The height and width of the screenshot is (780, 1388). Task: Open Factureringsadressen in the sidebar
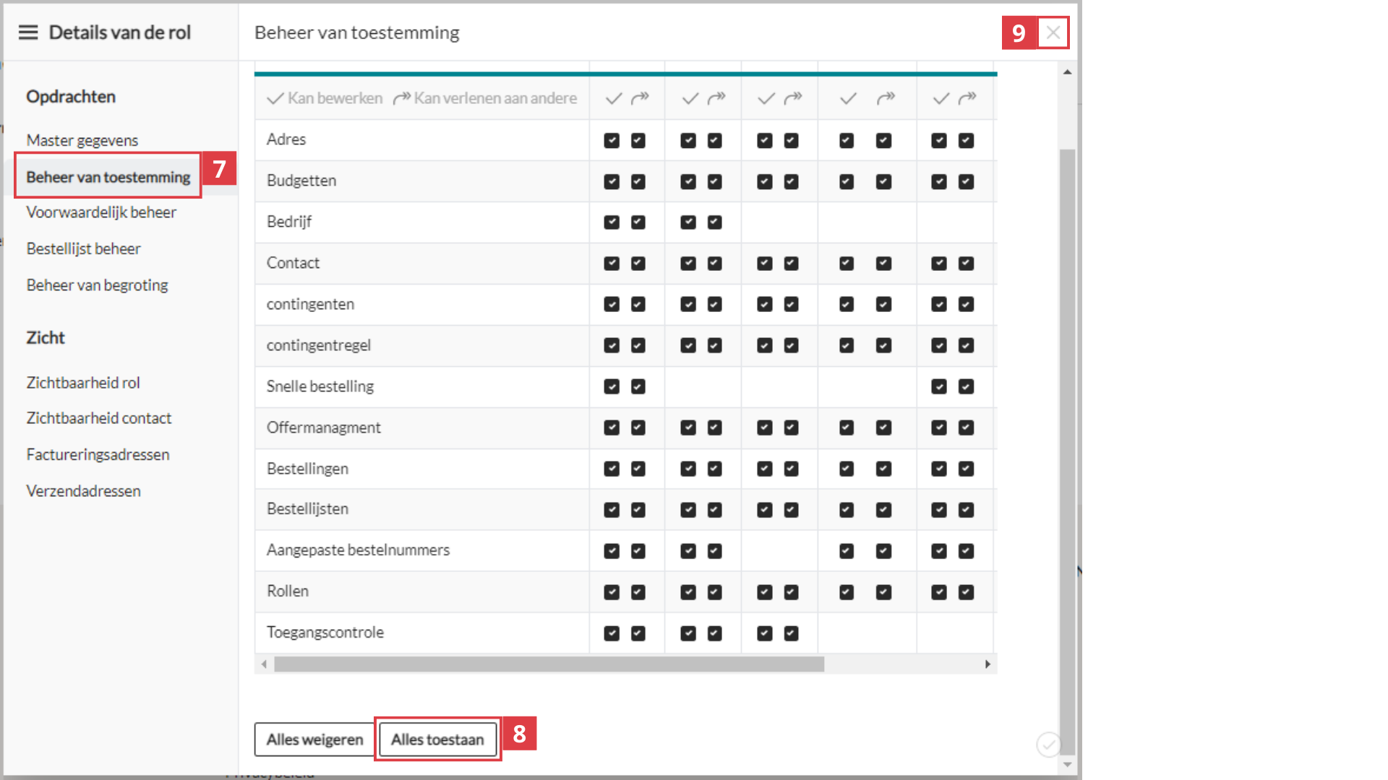point(98,454)
